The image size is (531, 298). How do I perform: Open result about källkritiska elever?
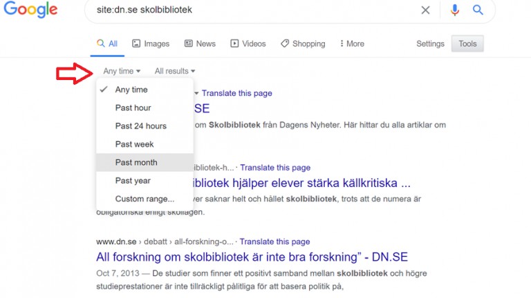click(x=301, y=183)
